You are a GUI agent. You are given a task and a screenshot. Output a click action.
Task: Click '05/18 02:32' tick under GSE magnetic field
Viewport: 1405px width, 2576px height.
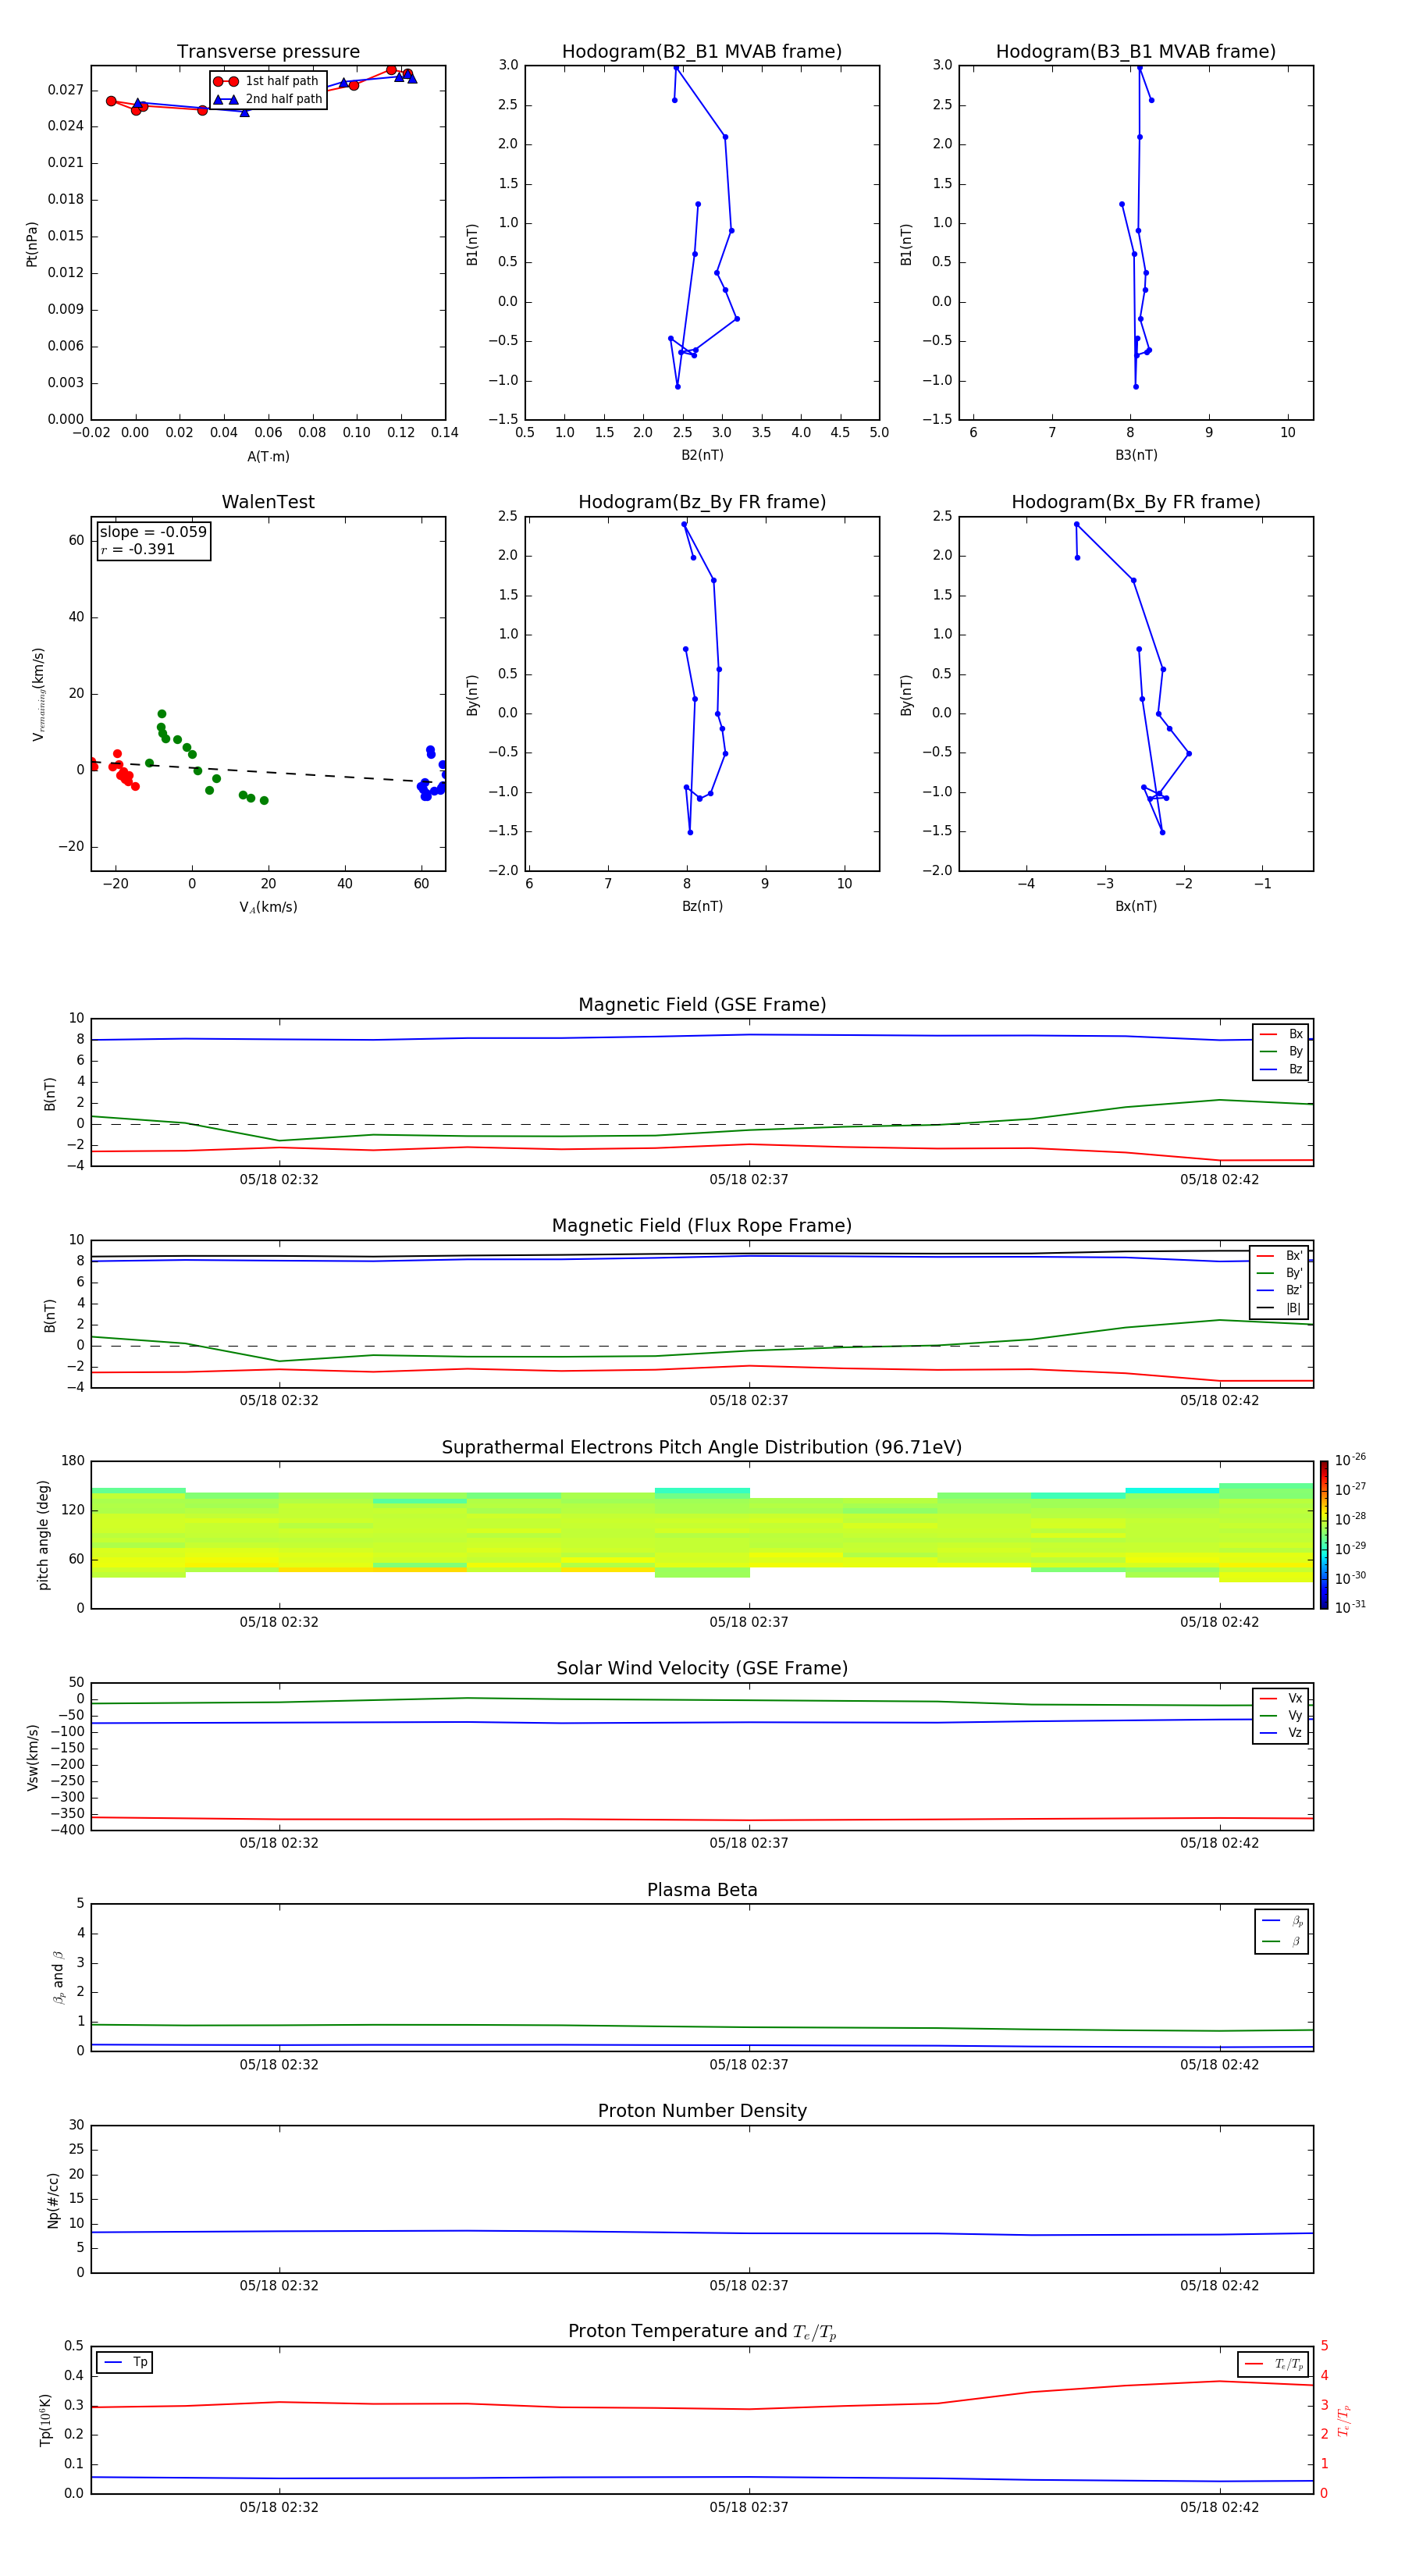tap(279, 1180)
